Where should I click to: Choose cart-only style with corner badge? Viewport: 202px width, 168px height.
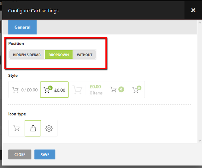(137, 90)
